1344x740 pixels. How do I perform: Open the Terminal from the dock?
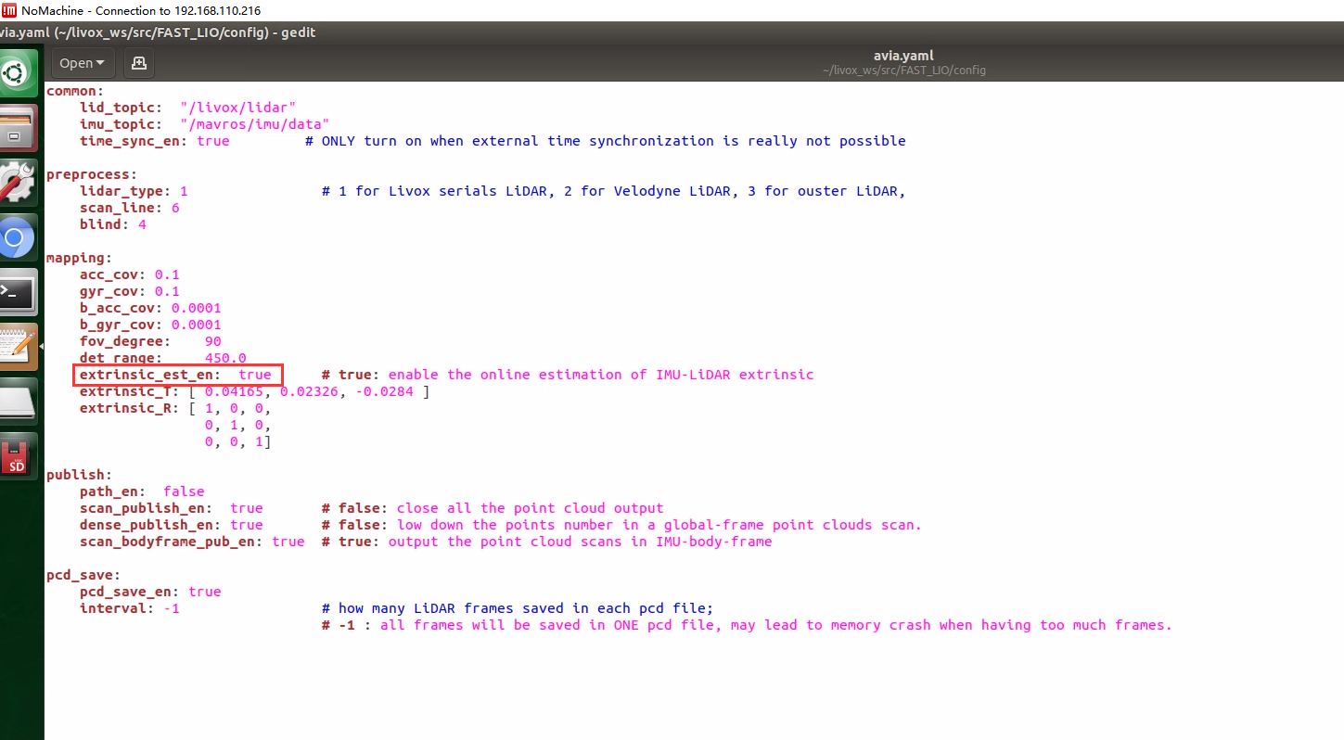[x=19, y=293]
